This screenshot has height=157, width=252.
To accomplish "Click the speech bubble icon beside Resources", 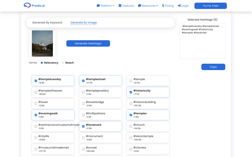I will 139,6.
